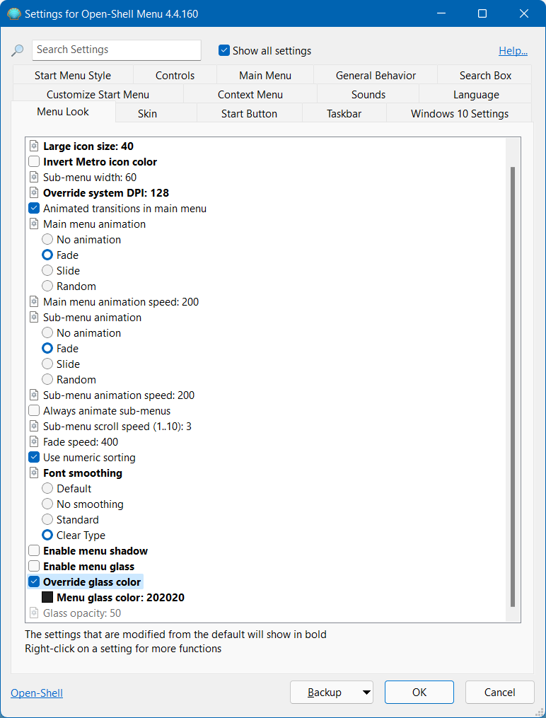Select Slide for main menu animation
Screen dimensions: 546x718
coord(47,271)
